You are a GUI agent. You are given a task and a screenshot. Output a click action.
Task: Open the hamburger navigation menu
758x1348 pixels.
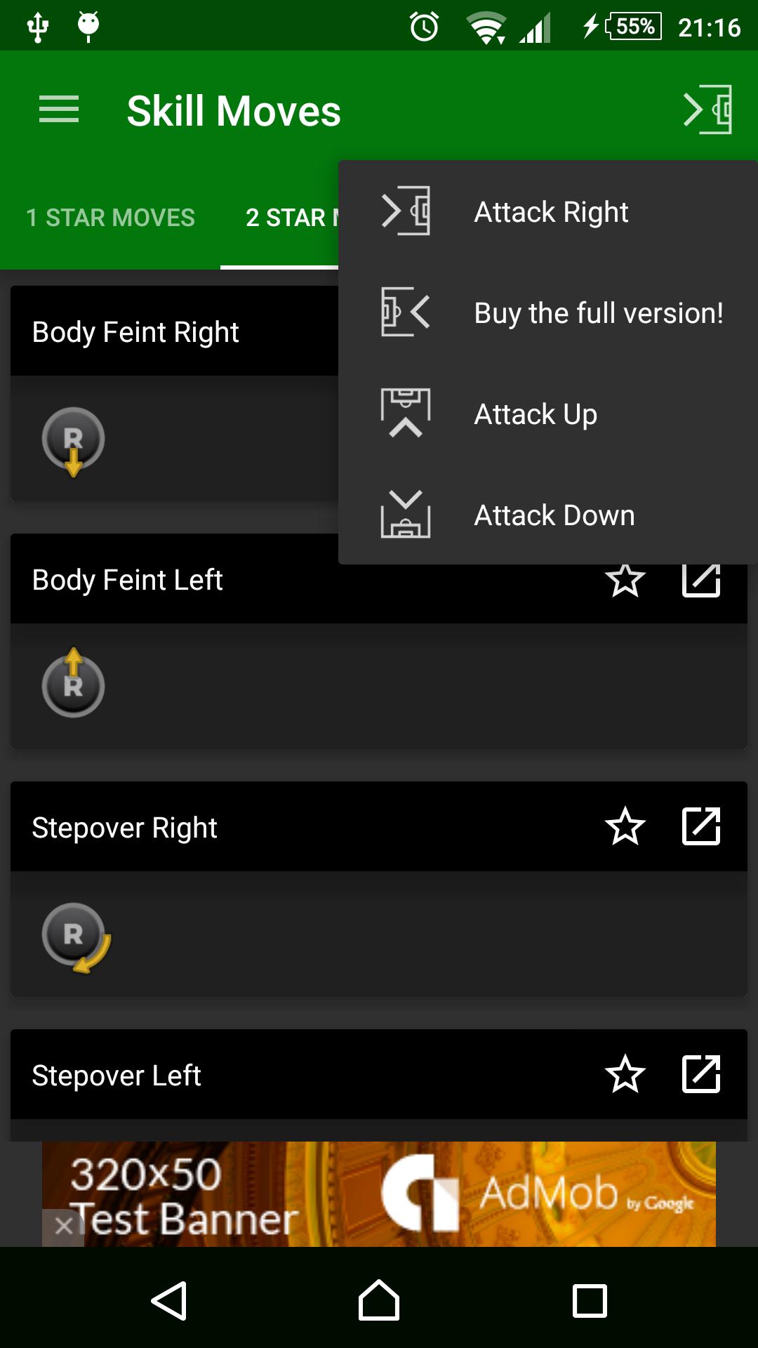pyautogui.click(x=59, y=110)
